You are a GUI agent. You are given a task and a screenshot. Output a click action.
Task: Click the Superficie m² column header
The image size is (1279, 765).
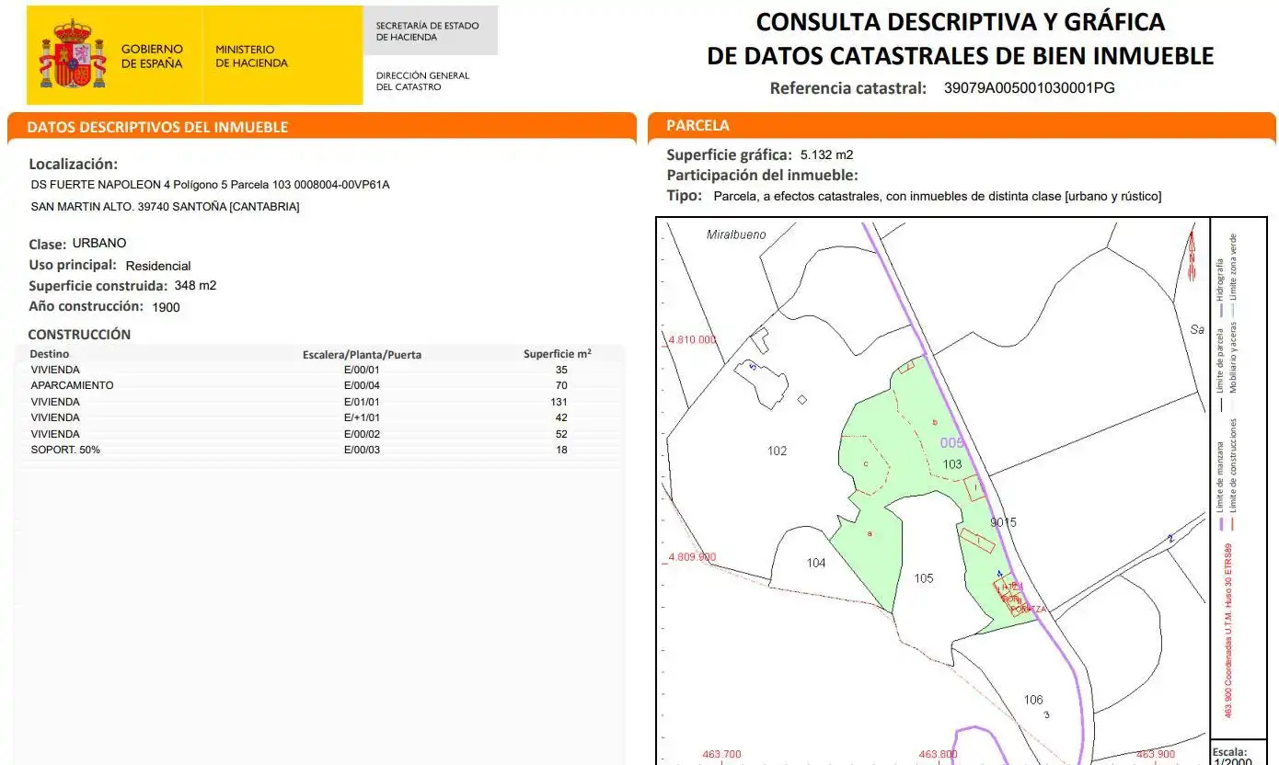558,354
